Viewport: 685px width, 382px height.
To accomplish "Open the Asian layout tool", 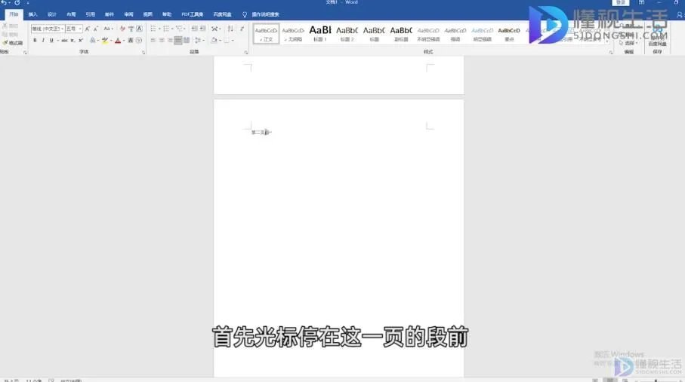I will pyautogui.click(x=214, y=29).
